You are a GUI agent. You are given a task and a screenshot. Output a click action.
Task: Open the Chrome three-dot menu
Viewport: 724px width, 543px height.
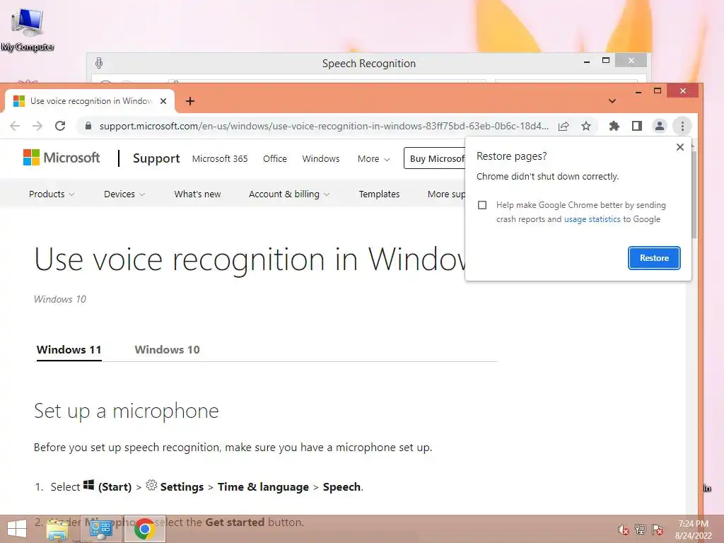click(682, 126)
